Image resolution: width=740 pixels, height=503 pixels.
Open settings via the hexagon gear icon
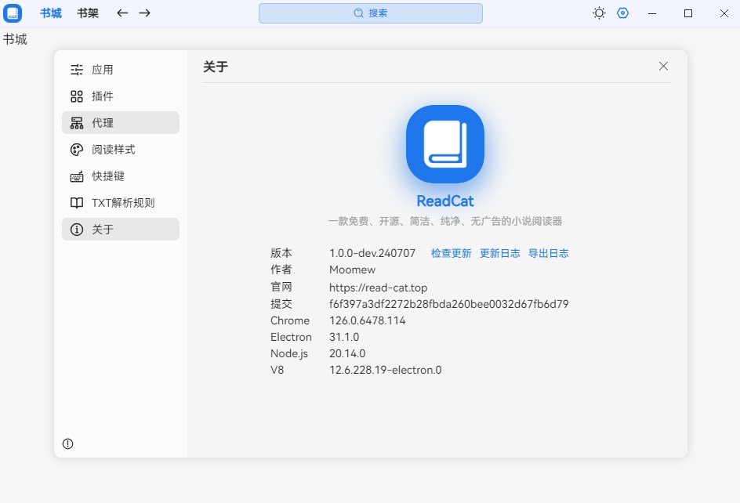click(x=623, y=13)
